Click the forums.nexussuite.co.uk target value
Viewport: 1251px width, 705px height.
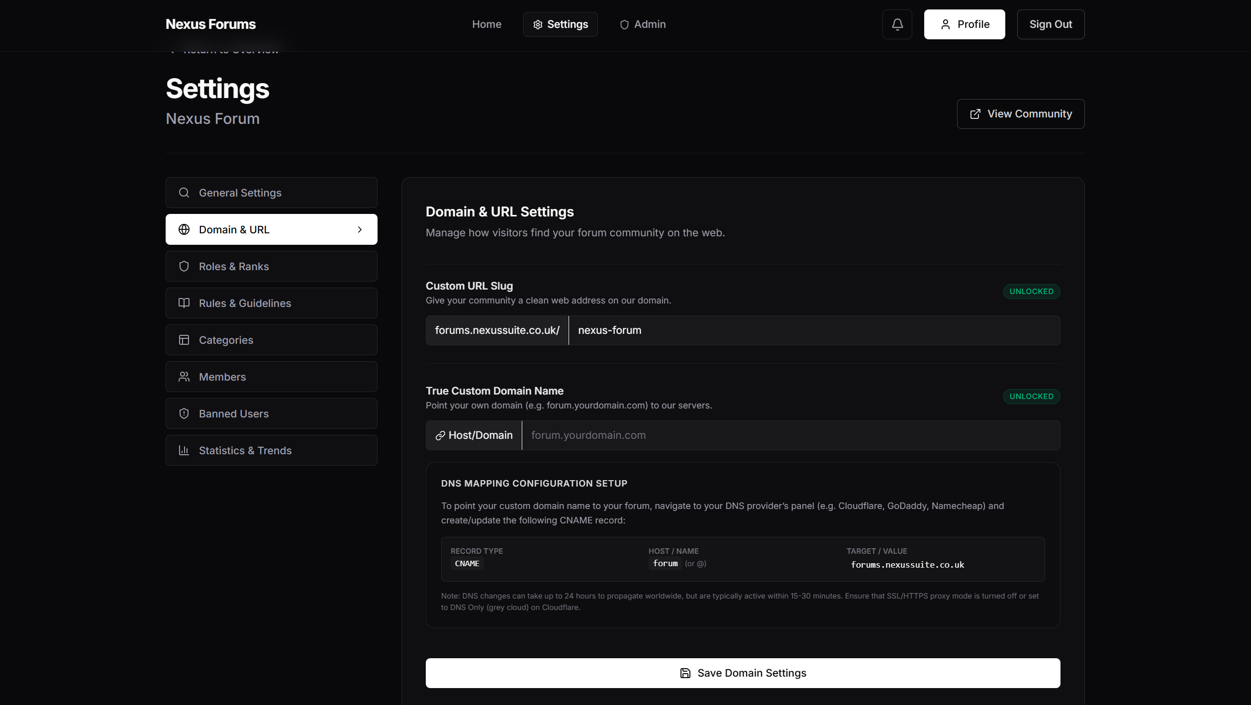907,565
